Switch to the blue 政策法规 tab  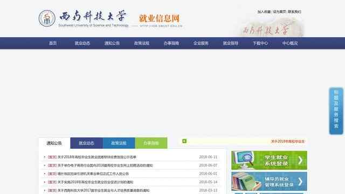(x=119, y=143)
